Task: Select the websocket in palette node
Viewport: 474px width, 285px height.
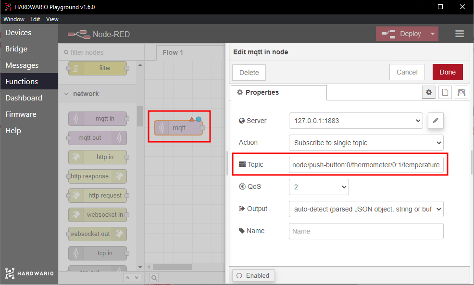Action: pyautogui.click(x=98, y=214)
